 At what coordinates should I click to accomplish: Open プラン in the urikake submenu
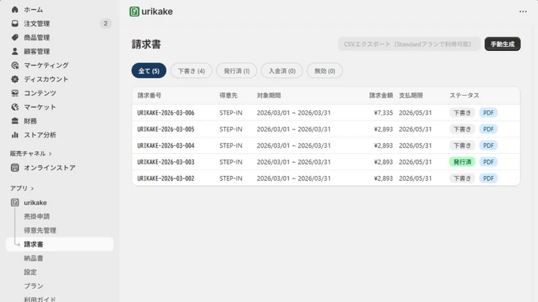click(33, 286)
